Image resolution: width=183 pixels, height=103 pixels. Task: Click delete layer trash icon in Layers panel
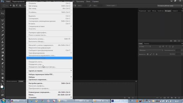point(179,98)
